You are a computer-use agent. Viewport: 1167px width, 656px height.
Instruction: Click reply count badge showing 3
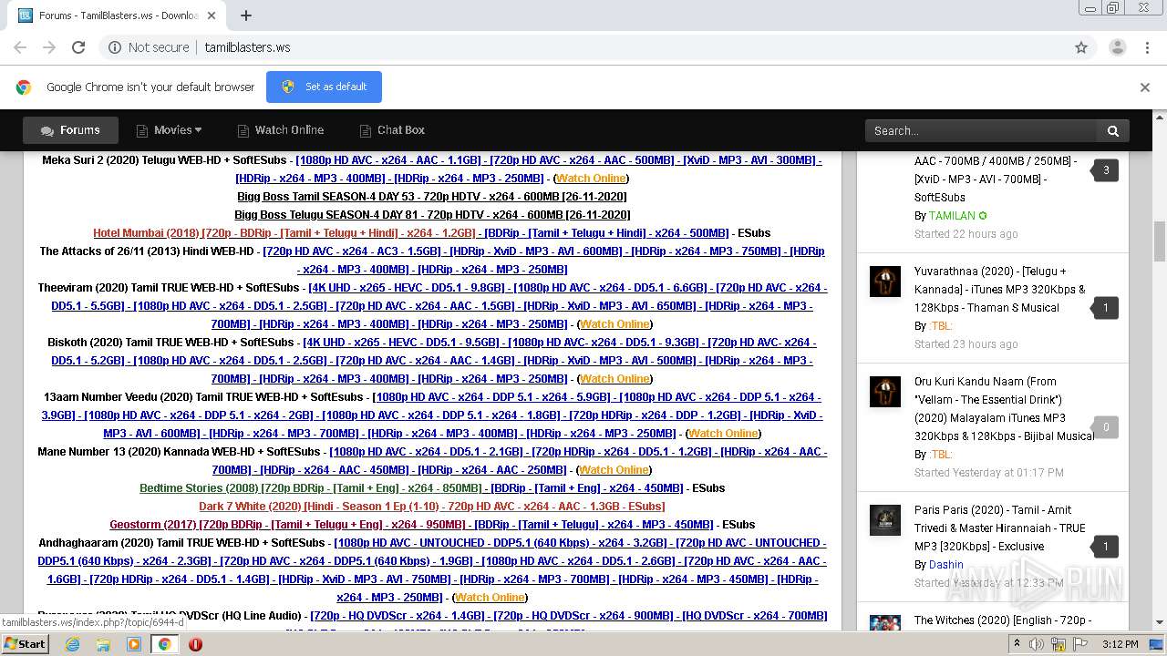(x=1106, y=169)
